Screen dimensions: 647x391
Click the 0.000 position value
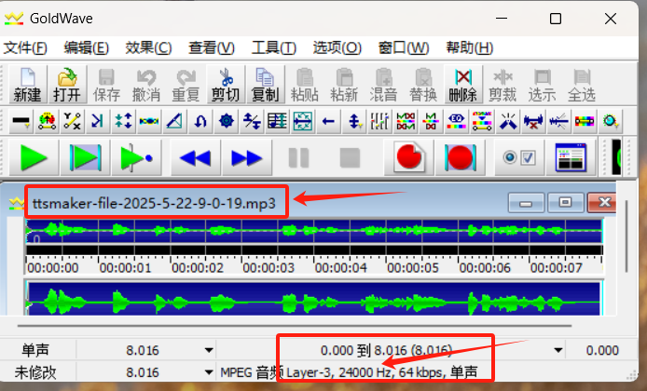[602, 351]
